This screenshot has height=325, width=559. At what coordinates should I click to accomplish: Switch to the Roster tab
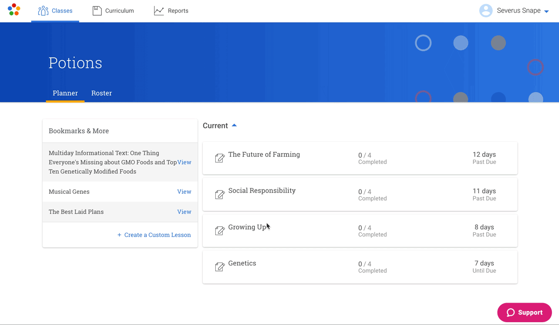pyautogui.click(x=102, y=93)
